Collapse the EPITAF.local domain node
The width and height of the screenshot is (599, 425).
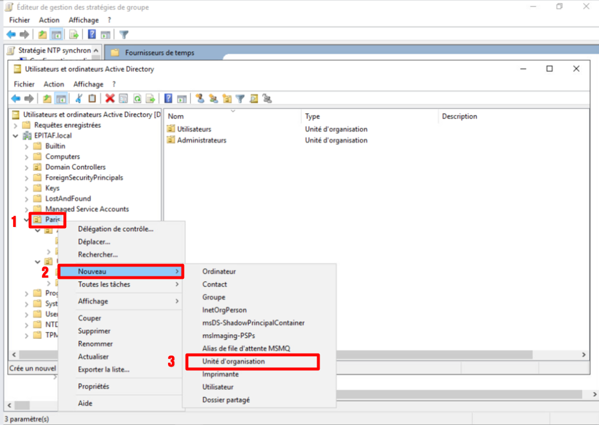click(x=15, y=136)
